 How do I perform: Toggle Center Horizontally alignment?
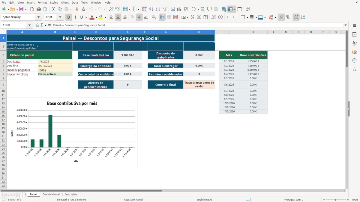(118, 17)
